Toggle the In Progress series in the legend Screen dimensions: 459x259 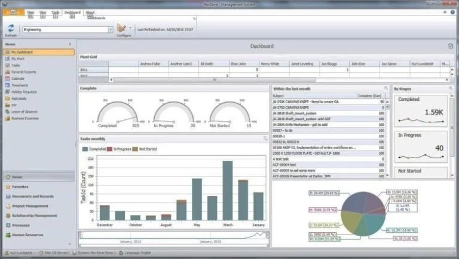tap(121, 149)
